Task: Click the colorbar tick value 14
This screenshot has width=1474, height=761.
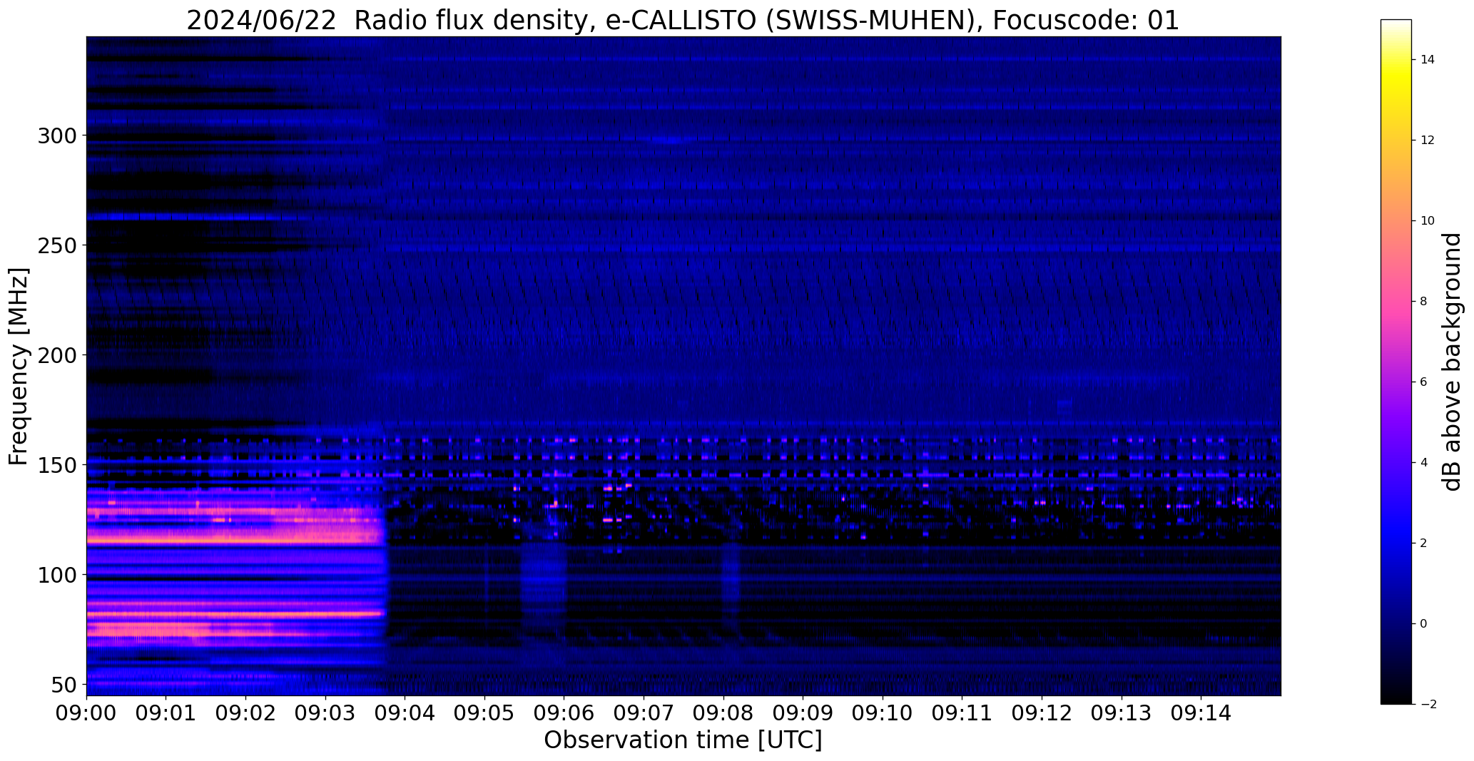Action: (1428, 60)
